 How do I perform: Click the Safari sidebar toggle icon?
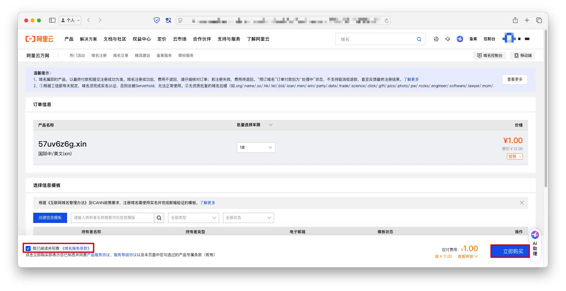coord(52,20)
